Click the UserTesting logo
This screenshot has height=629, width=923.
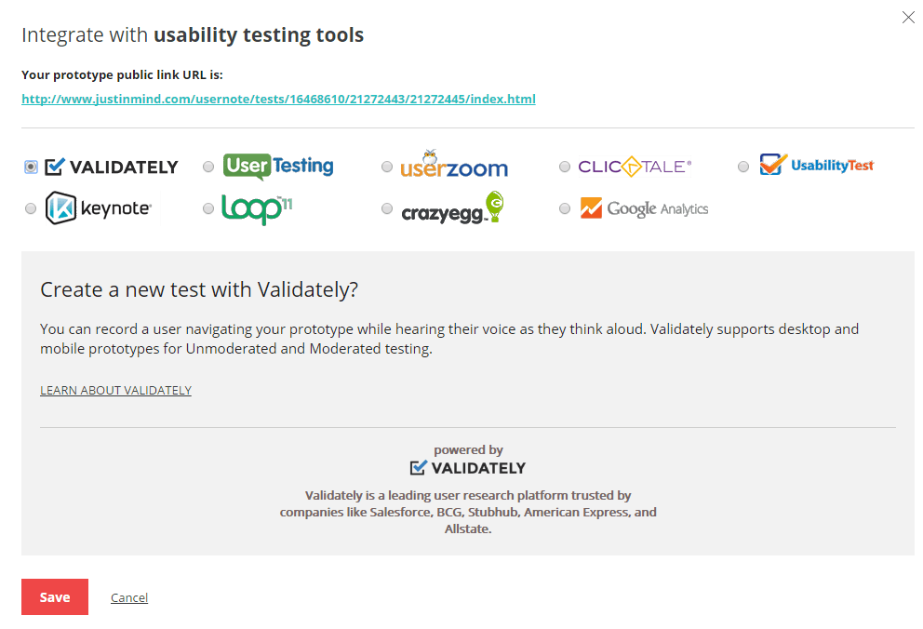[278, 166]
